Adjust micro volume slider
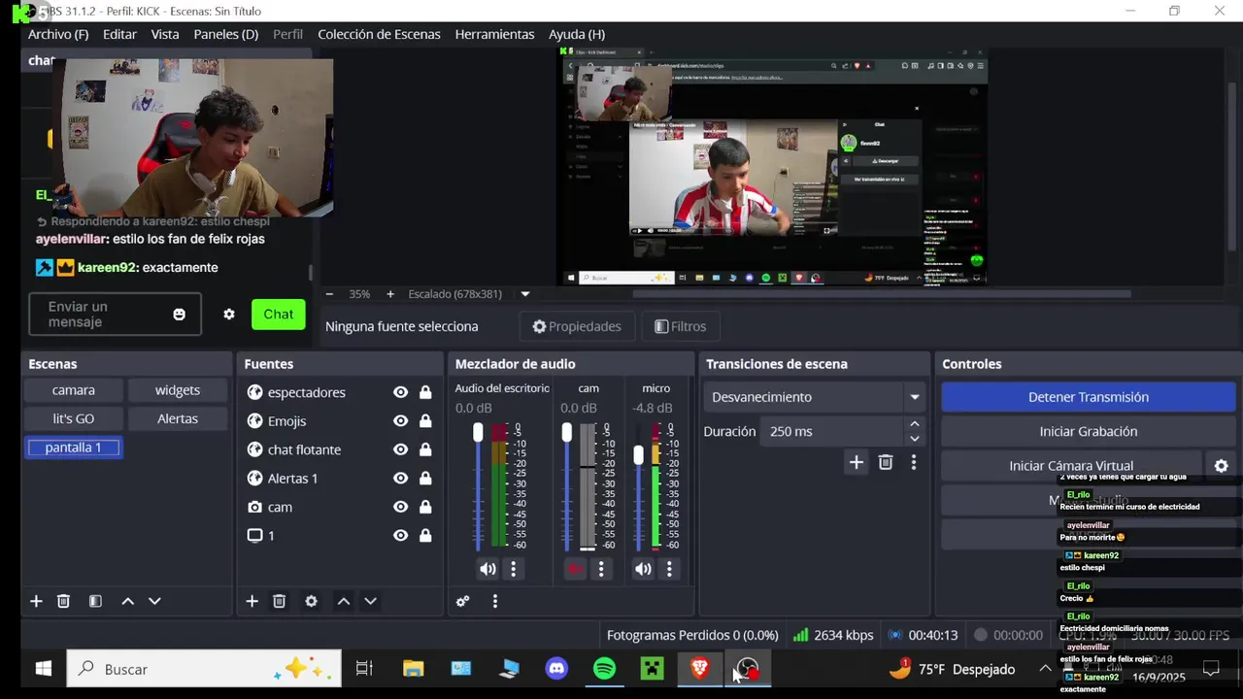 638,454
